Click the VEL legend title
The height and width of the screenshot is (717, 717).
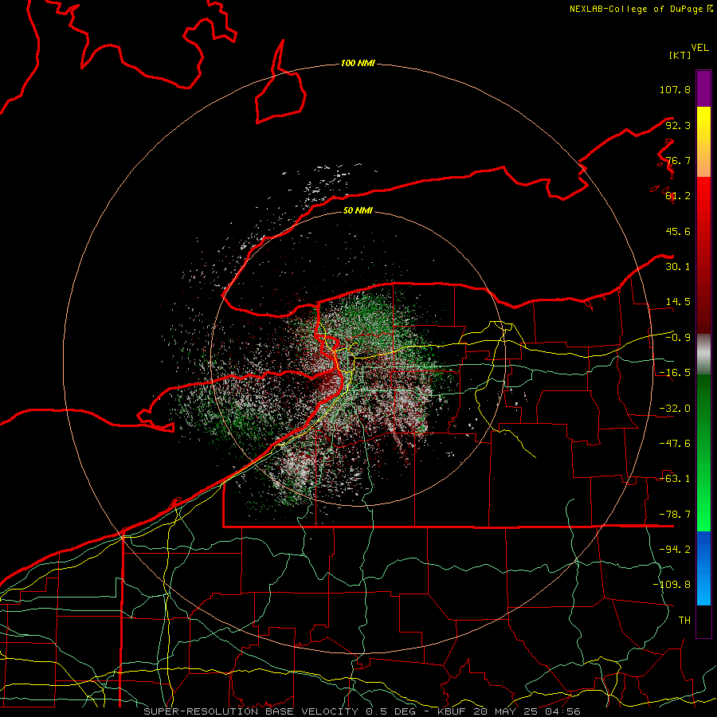(x=699, y=48)
